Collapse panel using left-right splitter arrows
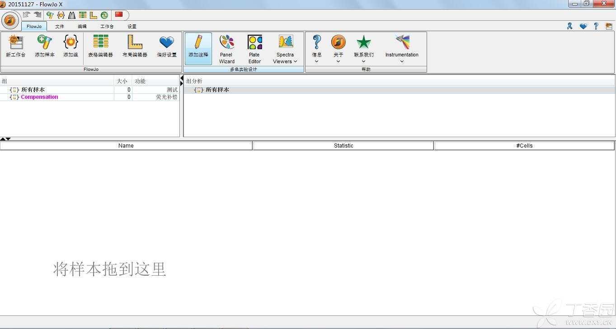The height and width of the screenshot is (329, 616). (x=182, y=81)
